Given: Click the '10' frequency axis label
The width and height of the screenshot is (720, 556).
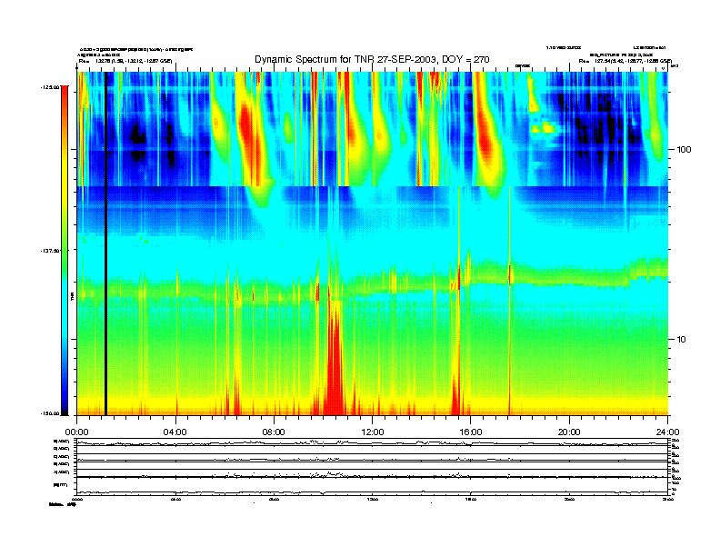Looking at the screenshot, I should coord(682,340).
